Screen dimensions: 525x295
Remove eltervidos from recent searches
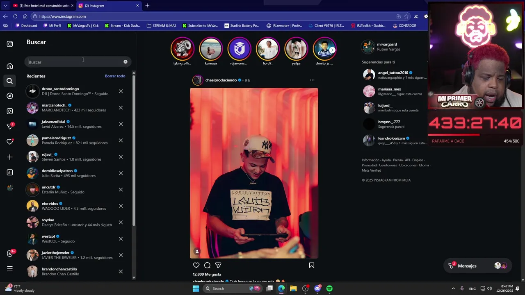[x=121, y=206]
